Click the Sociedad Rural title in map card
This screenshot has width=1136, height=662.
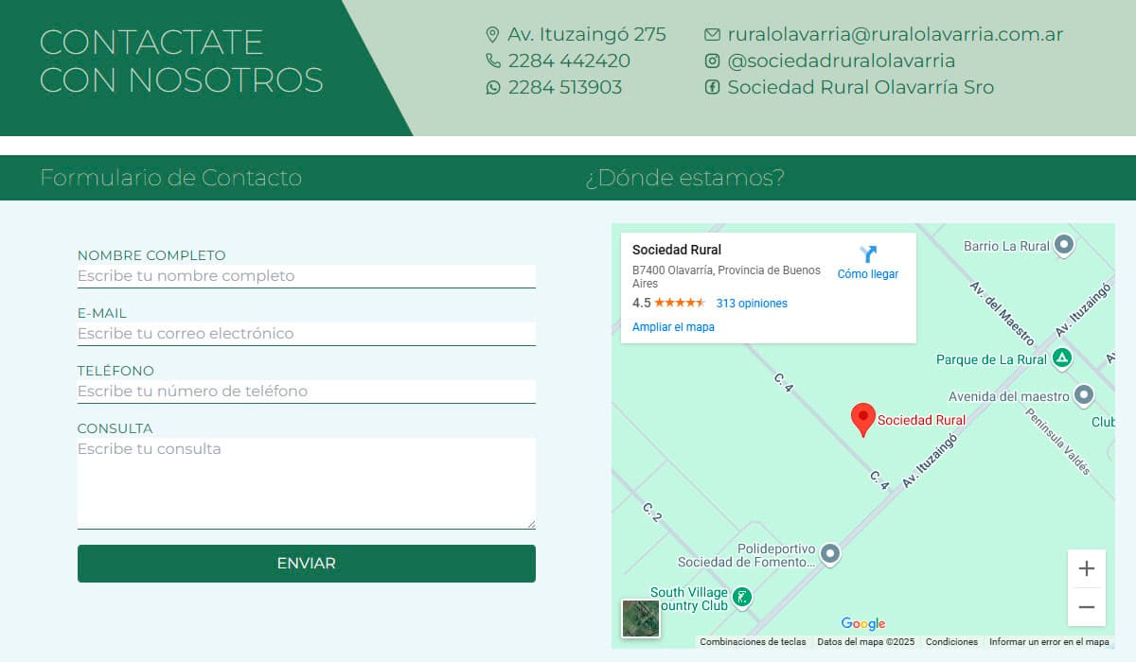coord(677,251)
